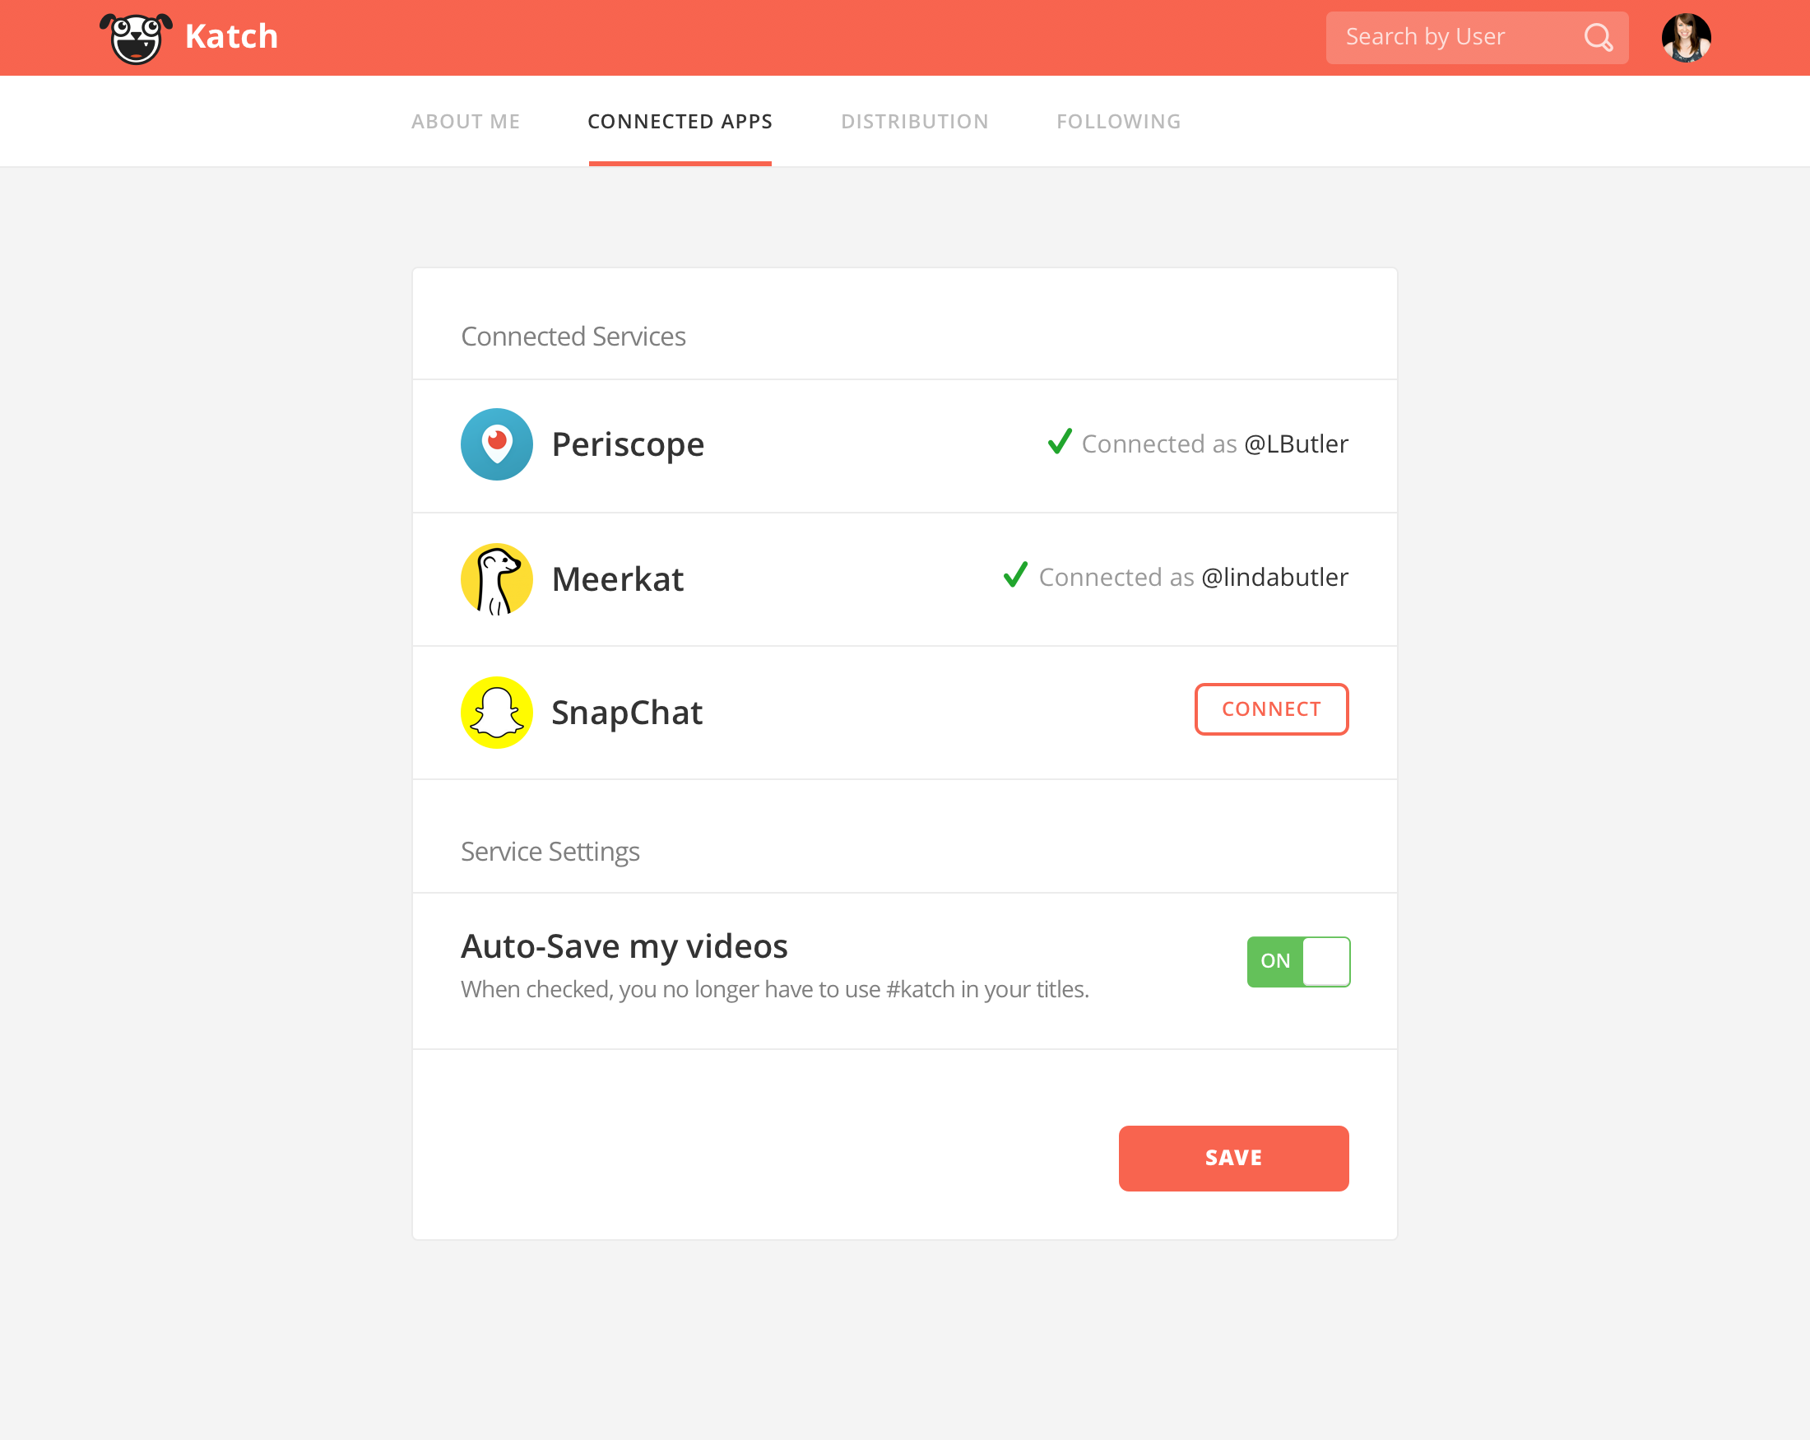Open the Distribution tab
This screenshot has height=1440, width=1810.
914,122
